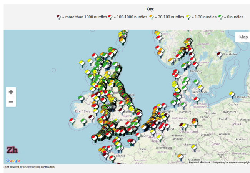Image resolution: width=250 pixels, height=173 pixels.
Task: Click the yellow marker near Kaliningrad
Action: pos(232,94)
